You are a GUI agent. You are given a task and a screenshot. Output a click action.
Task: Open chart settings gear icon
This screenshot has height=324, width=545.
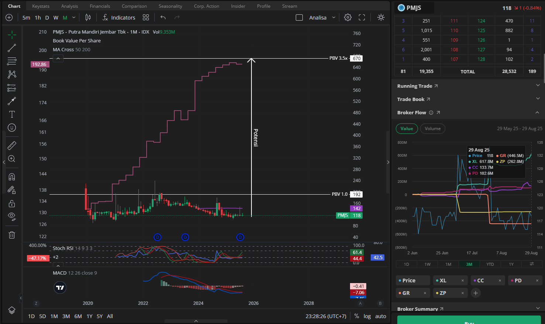(x=348, y=17)
